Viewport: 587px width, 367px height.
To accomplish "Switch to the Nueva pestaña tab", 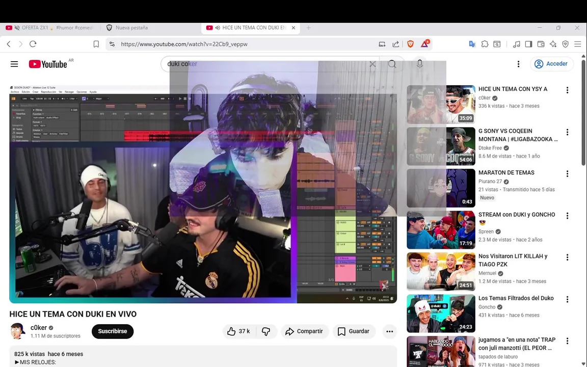I will (x=131, y=28).
